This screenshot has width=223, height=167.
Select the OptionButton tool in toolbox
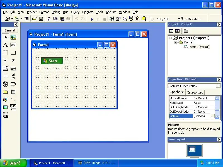coord(13,60)
